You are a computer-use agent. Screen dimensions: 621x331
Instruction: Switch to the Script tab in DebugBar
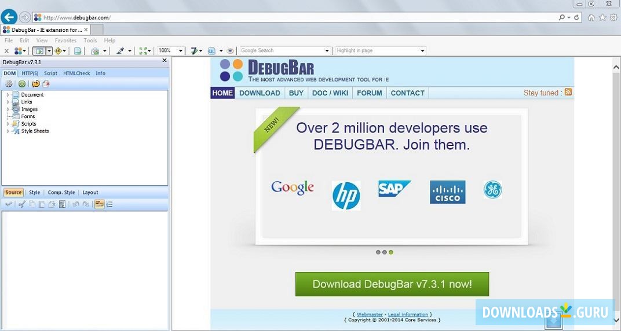click(51, 73)
